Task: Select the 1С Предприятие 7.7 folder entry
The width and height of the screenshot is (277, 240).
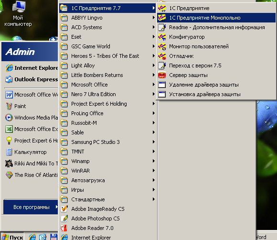Action: [x=107, y=8]
